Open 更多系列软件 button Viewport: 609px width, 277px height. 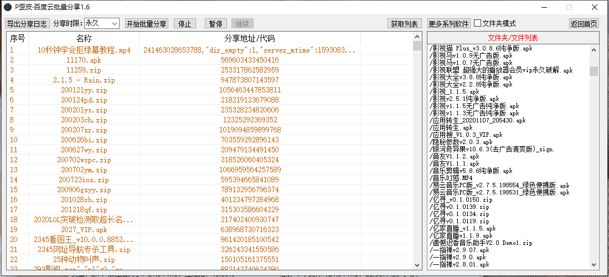[448, 24]
